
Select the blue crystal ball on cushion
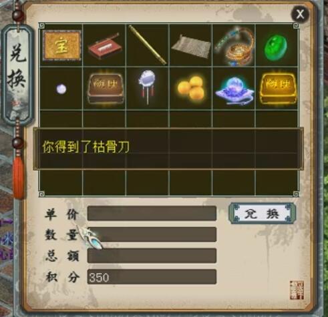[x=234, y=90]
